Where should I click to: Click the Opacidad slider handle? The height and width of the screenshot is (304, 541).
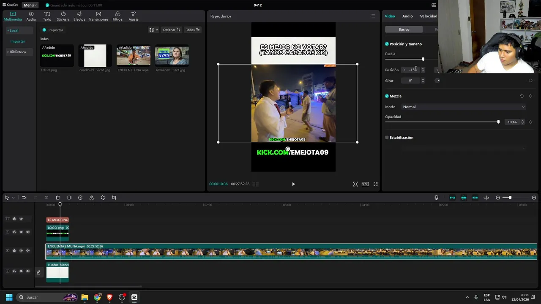coord(498,122)
